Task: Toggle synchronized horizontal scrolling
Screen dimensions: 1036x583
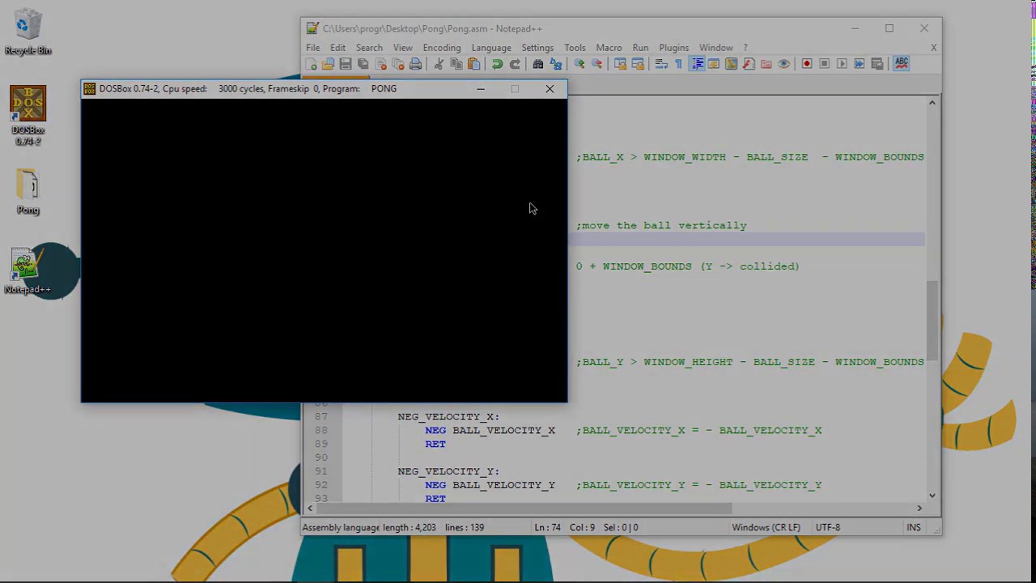Action: (638, 64)
